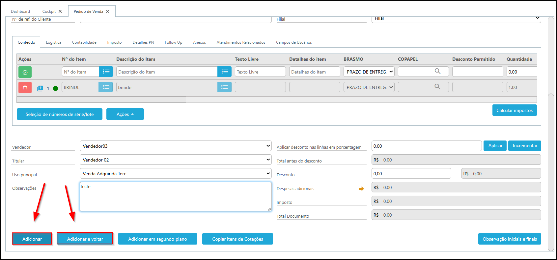Open the Imposto tab
This screenshot has height=260, width=557.
[x=114, y=42]
